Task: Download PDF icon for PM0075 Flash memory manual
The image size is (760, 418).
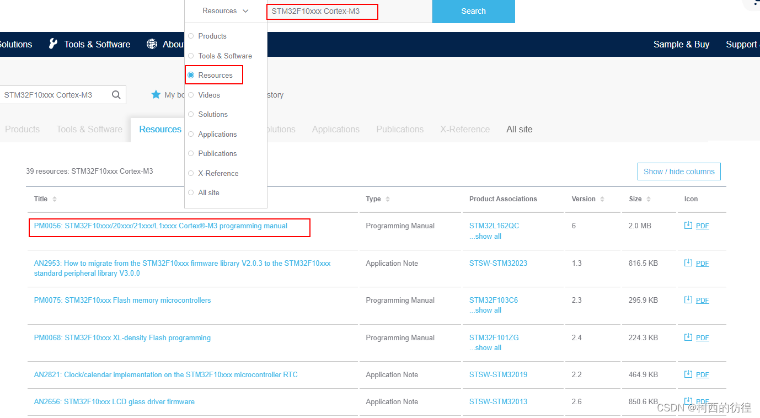Action: click(688, 300)
